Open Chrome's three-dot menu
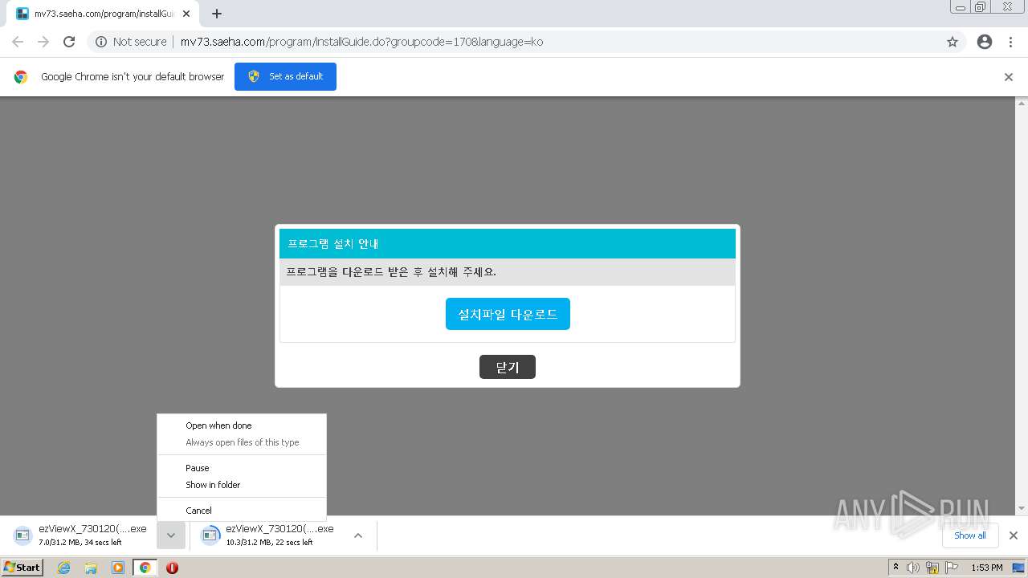This screenshot has width=1028, height=578. click(x=1010, y=42)
